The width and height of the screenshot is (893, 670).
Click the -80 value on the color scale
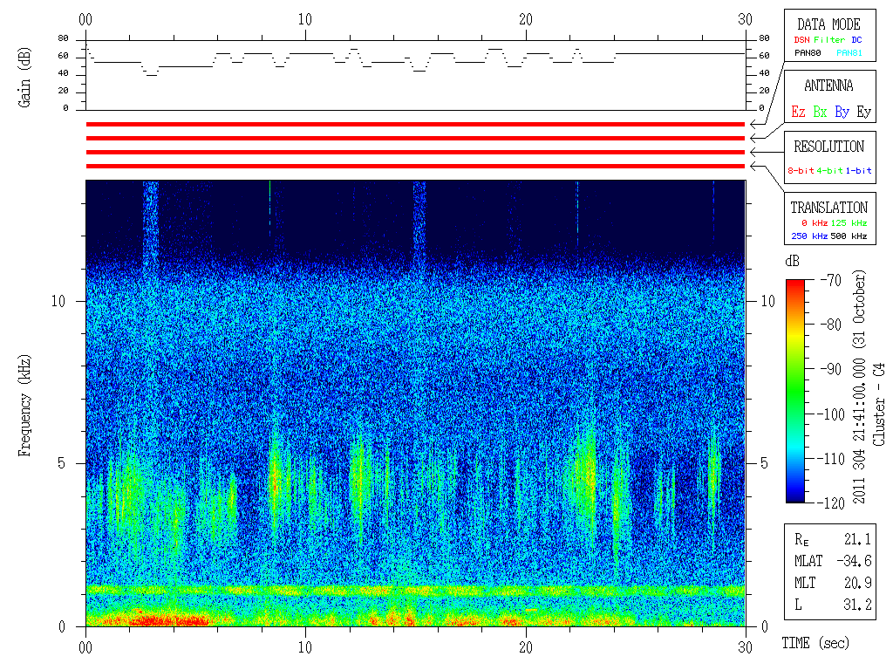tap(831, 325)
